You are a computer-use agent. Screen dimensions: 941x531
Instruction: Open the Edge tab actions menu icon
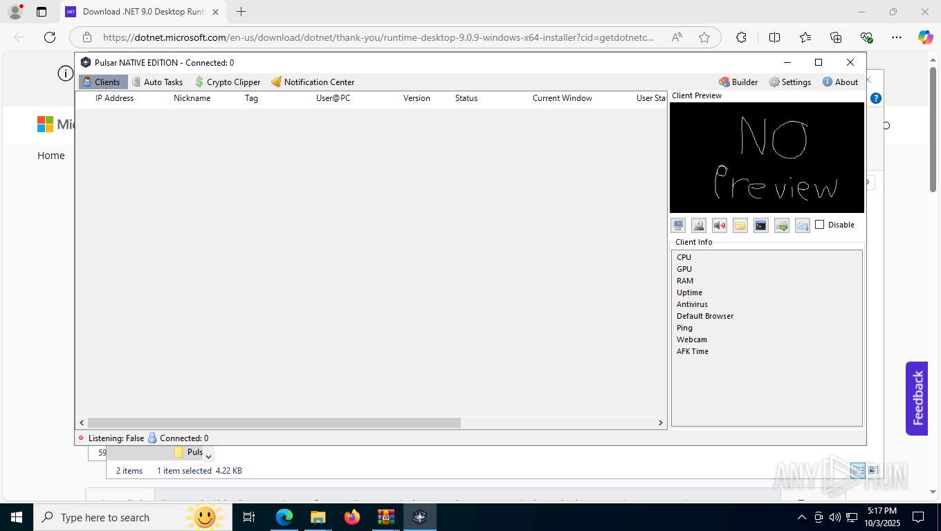tap(42, 12)
